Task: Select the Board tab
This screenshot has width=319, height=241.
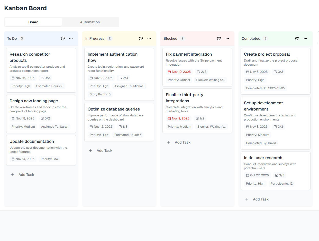Action: click(33, 22)
